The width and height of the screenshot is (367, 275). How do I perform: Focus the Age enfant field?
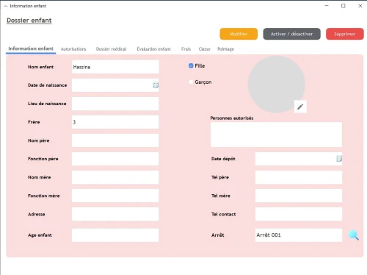115,235
